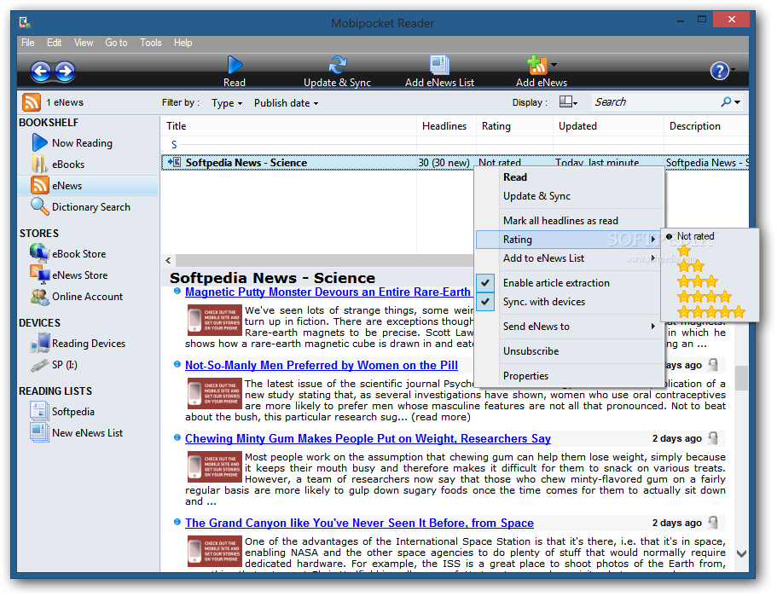777x596 pixels.
Task: Expand the Rating submenu
Action: pyautogui.click(x=569, y=240)
